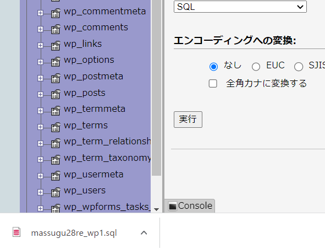Open the download options chevron for massugu28re_wp1.sql
This screenshot has width=325, height=249.
tap(144, 233)
